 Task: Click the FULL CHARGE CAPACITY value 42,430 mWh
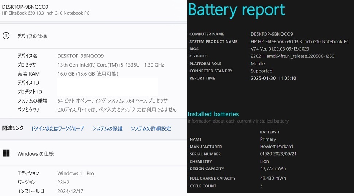273,178
